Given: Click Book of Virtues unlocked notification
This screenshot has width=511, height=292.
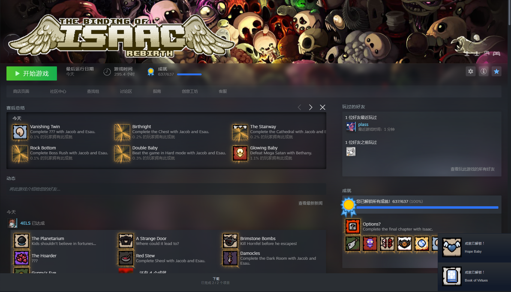Looking at the screenshot, I should 474,277.
